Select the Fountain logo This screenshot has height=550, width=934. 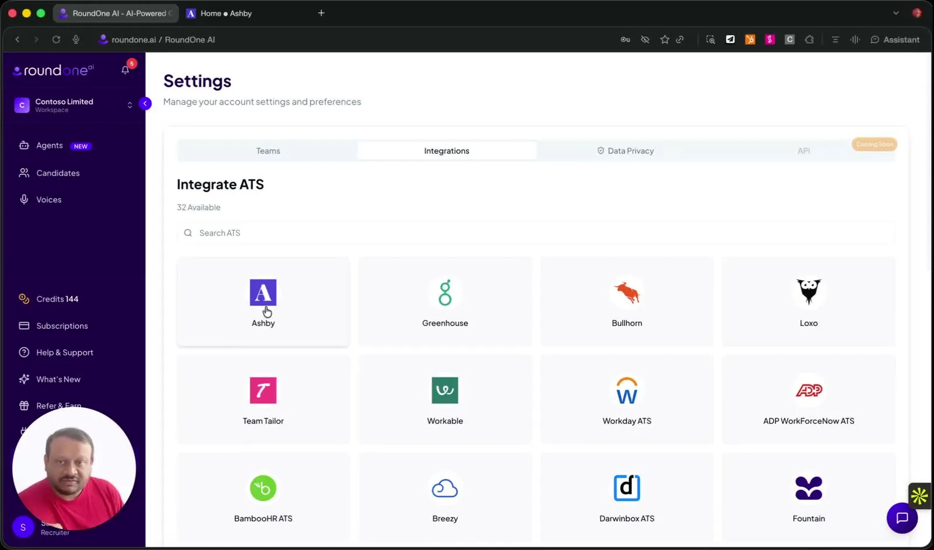click(808, 488)
